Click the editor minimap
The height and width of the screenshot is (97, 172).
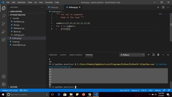click(163, 14)
